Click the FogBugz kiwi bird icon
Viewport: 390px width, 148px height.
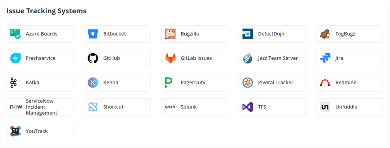325,34
